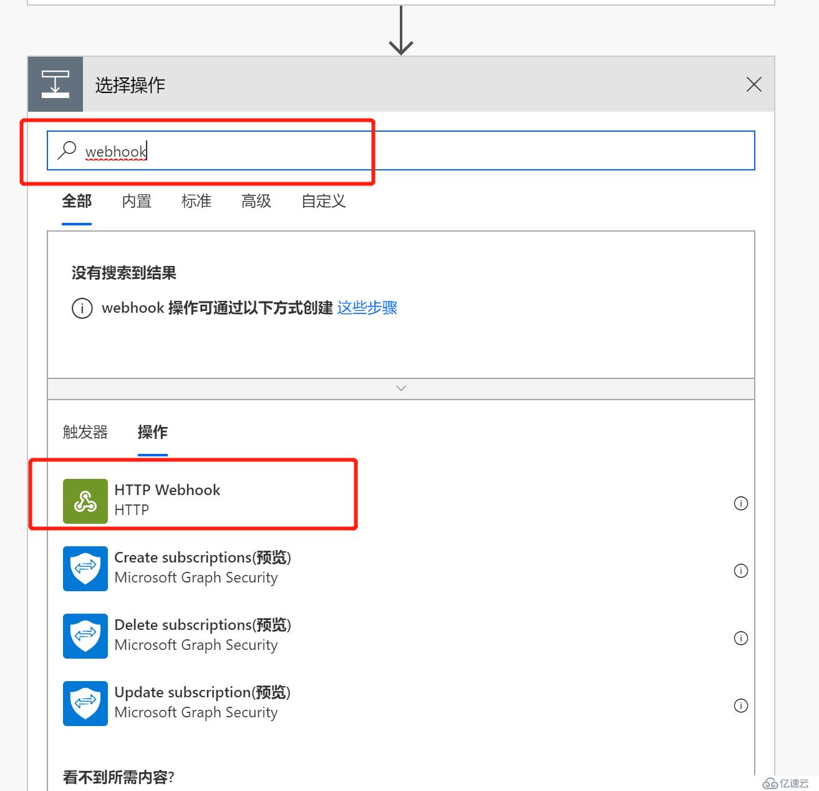Viewport: 819px width, 791px height.
Task: Show info for HTTP Webhook action
Action: point(741,503)
